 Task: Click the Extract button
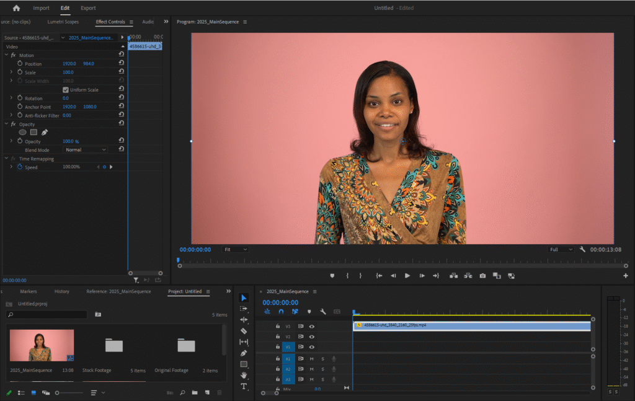point(468,276)
